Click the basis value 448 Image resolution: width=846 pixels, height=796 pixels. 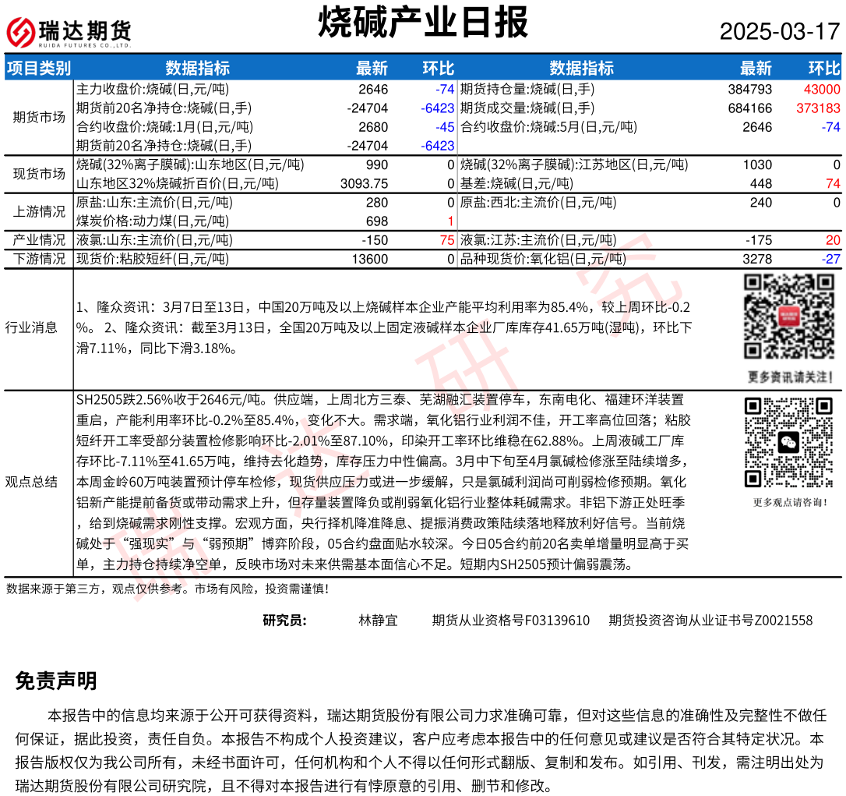761,184
